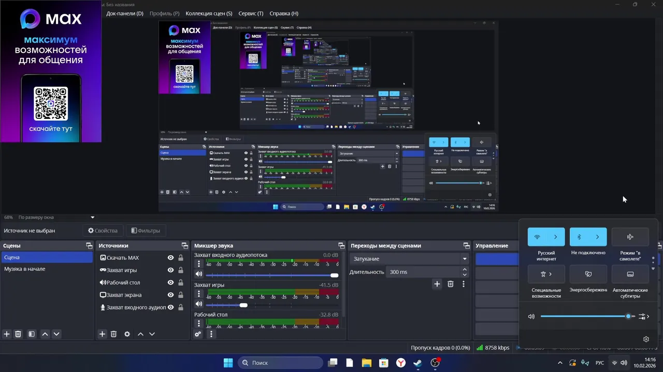Open quick settings gear icon
Viewport: 663px width, 372px height.
pos(646,339)
